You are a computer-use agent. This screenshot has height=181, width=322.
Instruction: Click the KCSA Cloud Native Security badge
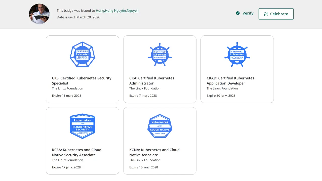pyautogui.click(x=82, y=126)
